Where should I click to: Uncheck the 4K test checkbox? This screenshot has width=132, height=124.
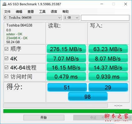click(7, 59)
